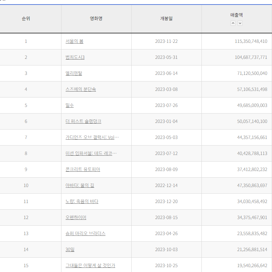Select 미션 임파서블: 데드 레코닝 link
This screenshot has width=272, height=272.
coord(91,153)
